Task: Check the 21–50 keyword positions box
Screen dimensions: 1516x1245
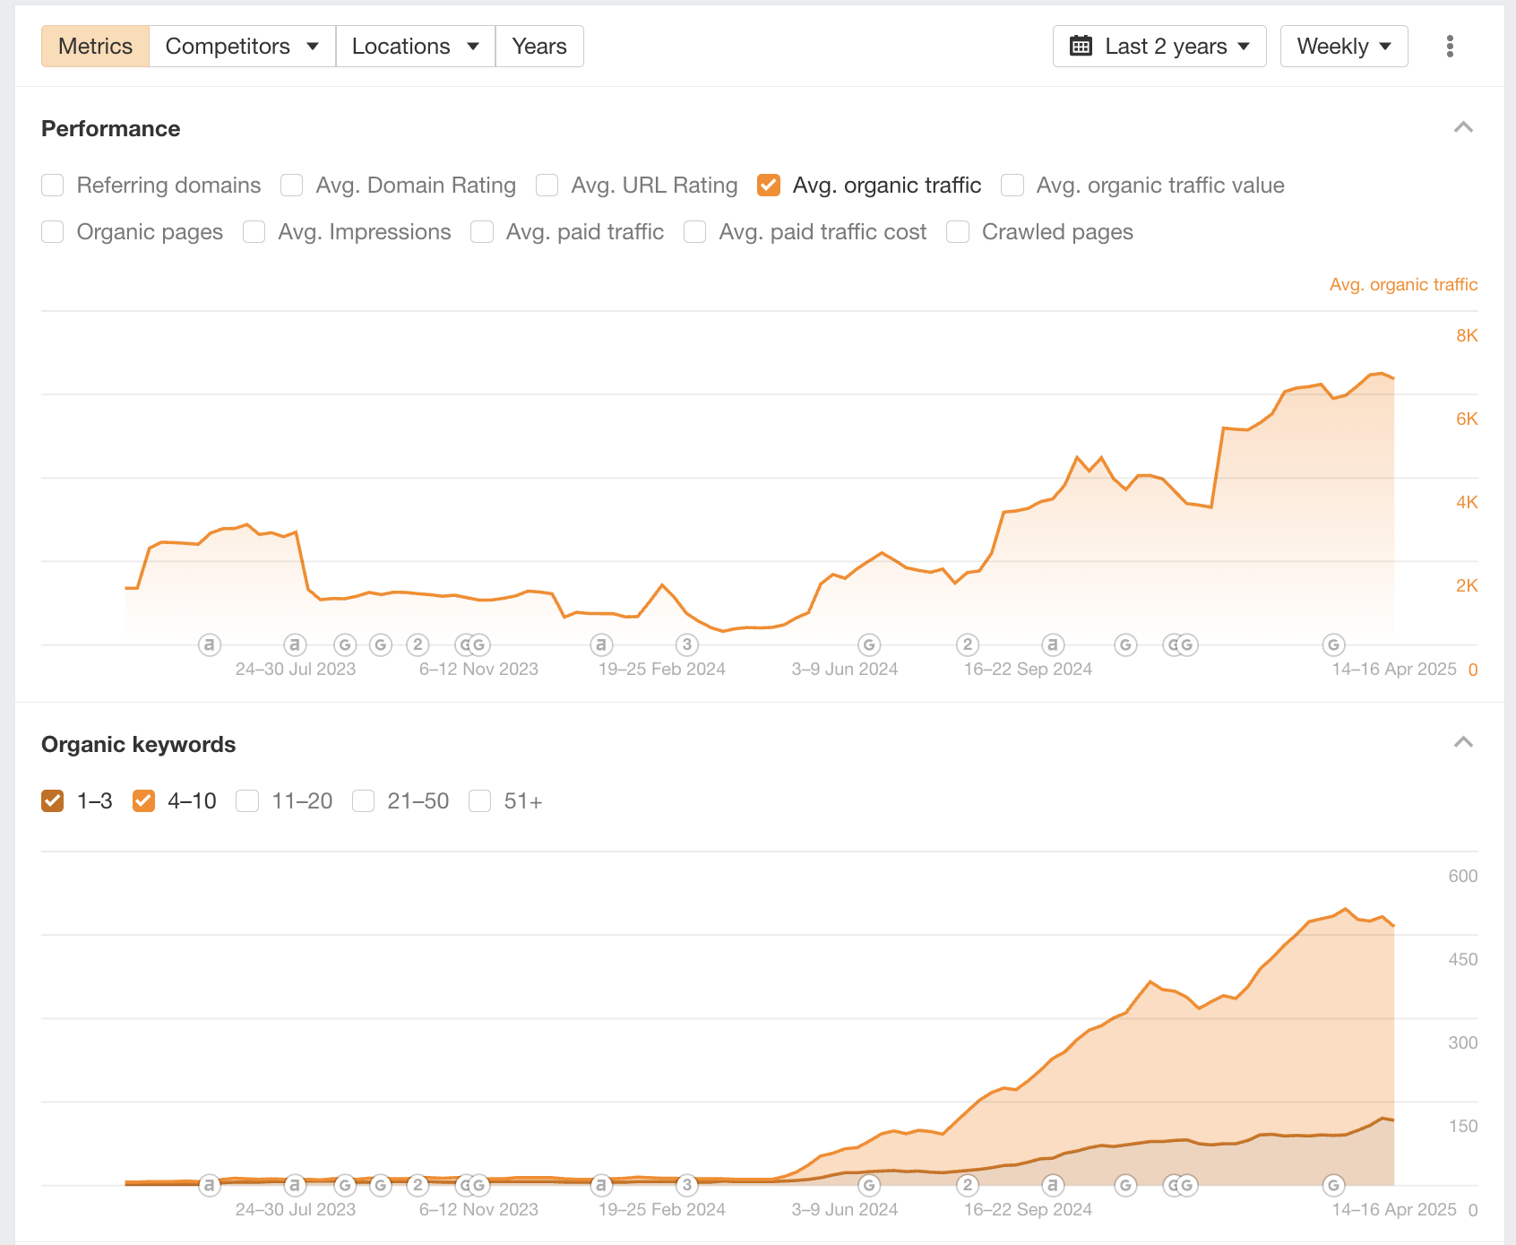Action: [x=363, y=801]
